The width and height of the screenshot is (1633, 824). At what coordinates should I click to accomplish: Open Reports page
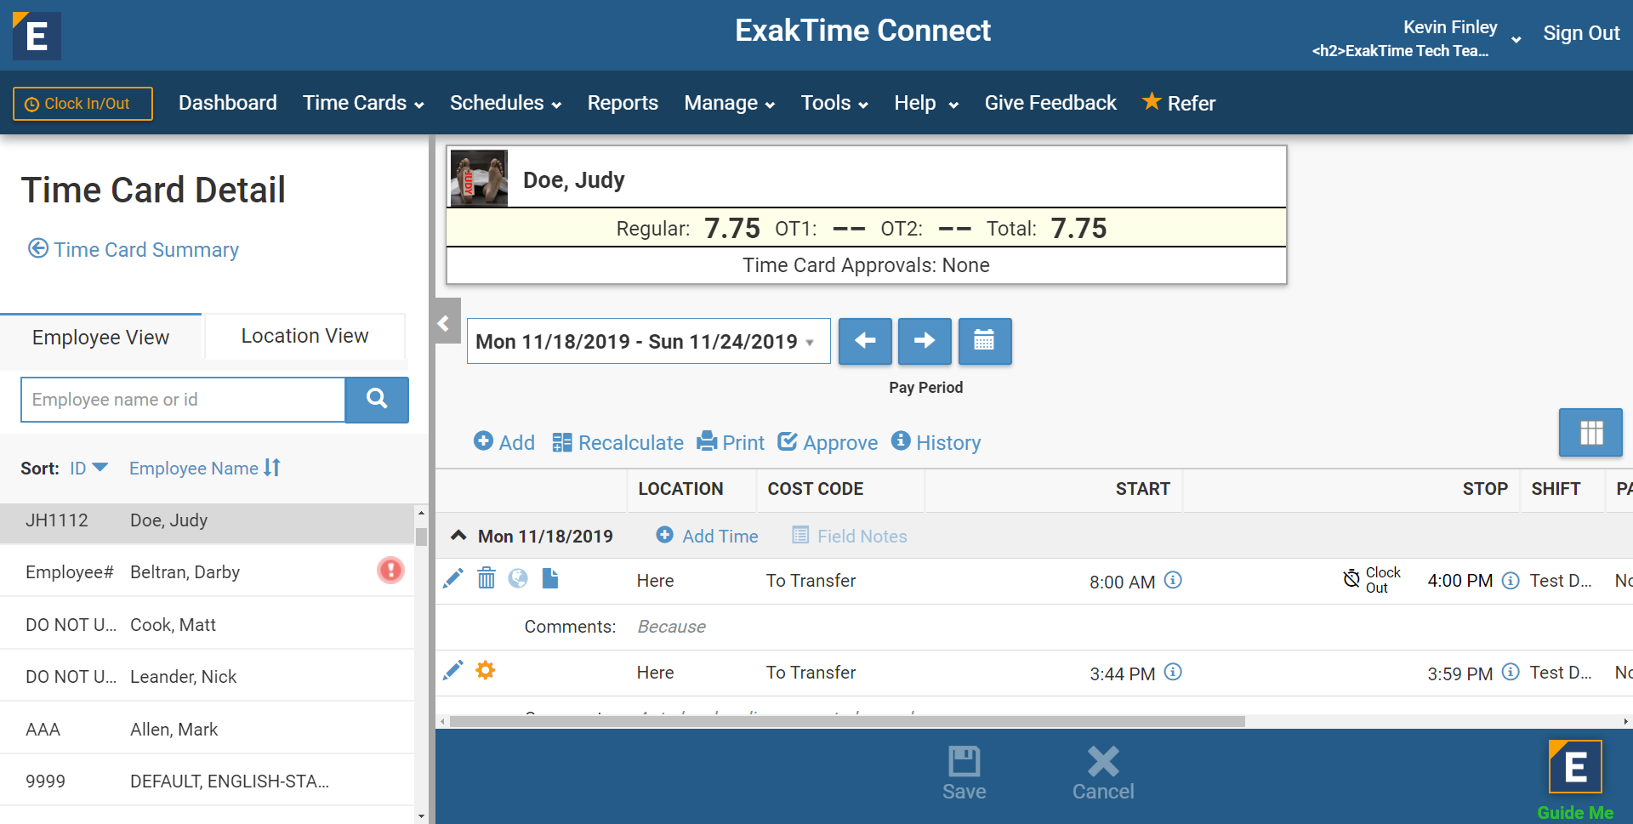coord(623,103)
